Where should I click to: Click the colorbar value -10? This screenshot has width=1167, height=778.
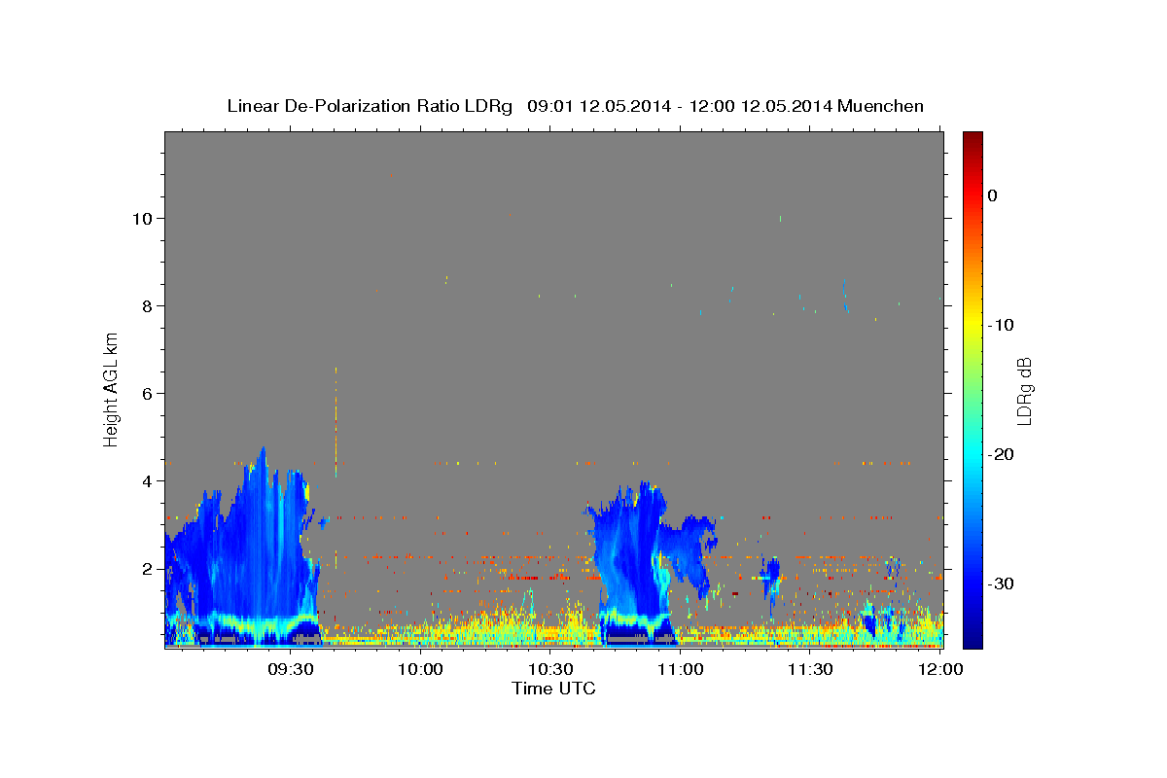(x=1002, y=325)
